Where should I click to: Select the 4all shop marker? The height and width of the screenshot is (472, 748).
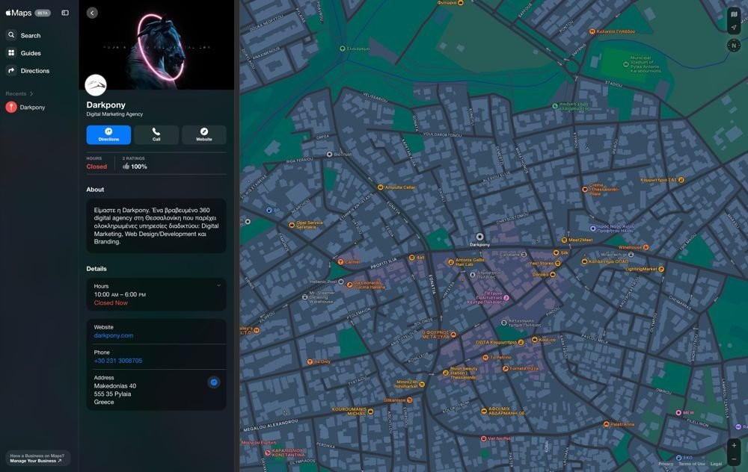(x=411, y=258)
